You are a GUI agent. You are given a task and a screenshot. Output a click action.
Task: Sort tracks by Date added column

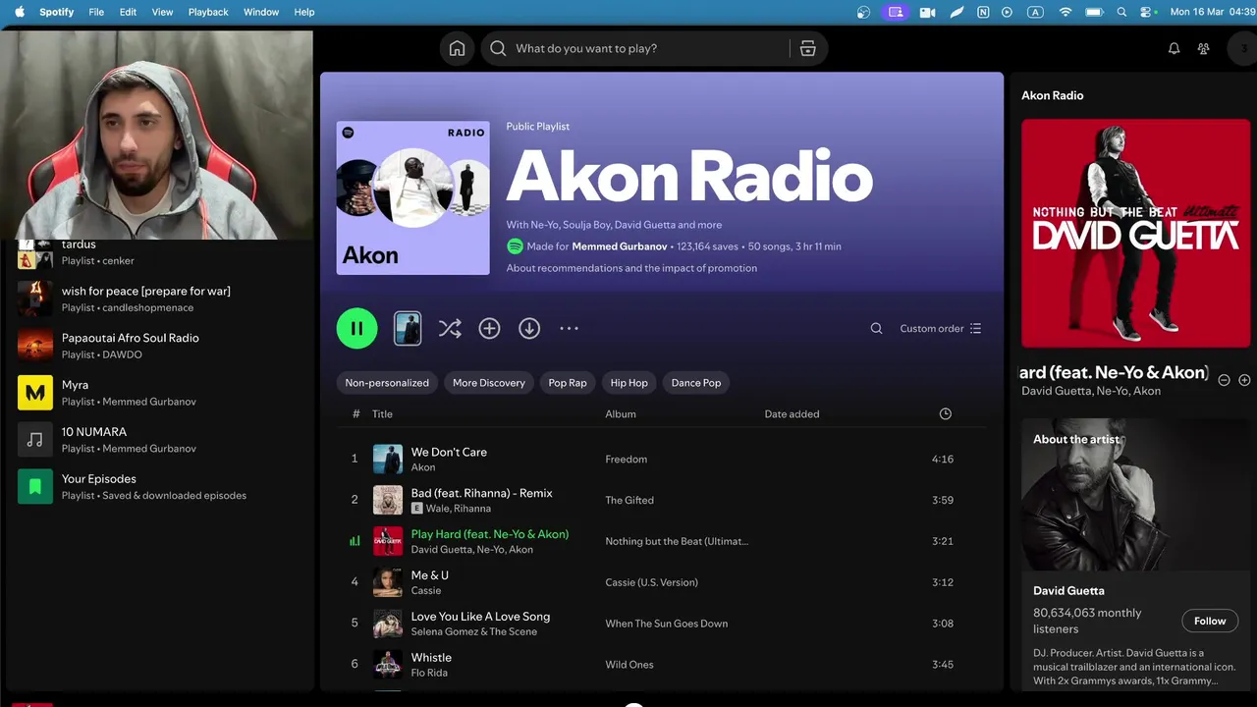click(x=792, y=414)
